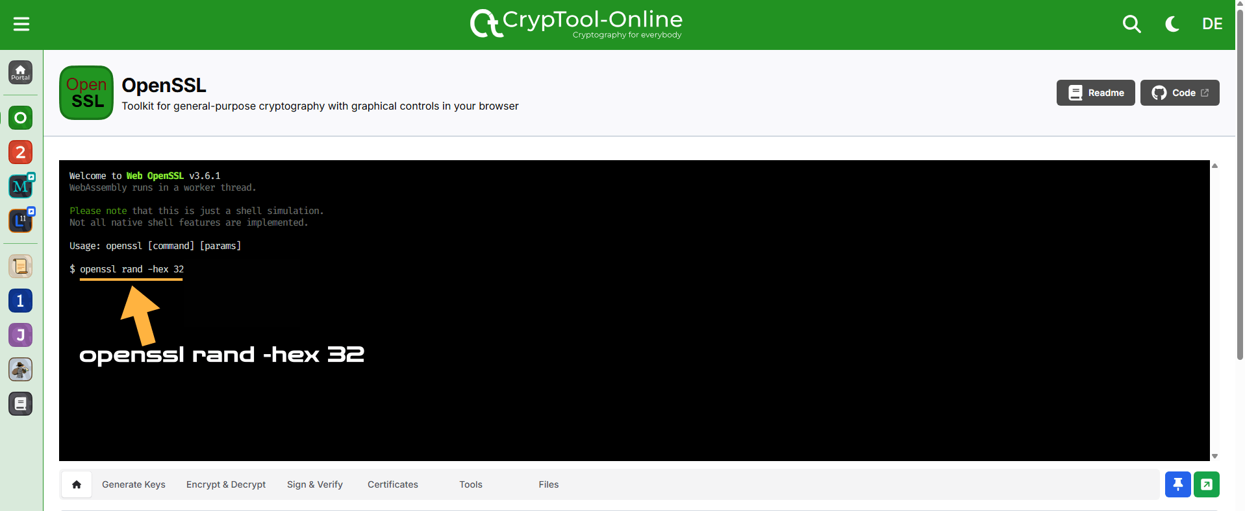
Task: Open the red 2 sidebar app
Action: tap(21, 152)
